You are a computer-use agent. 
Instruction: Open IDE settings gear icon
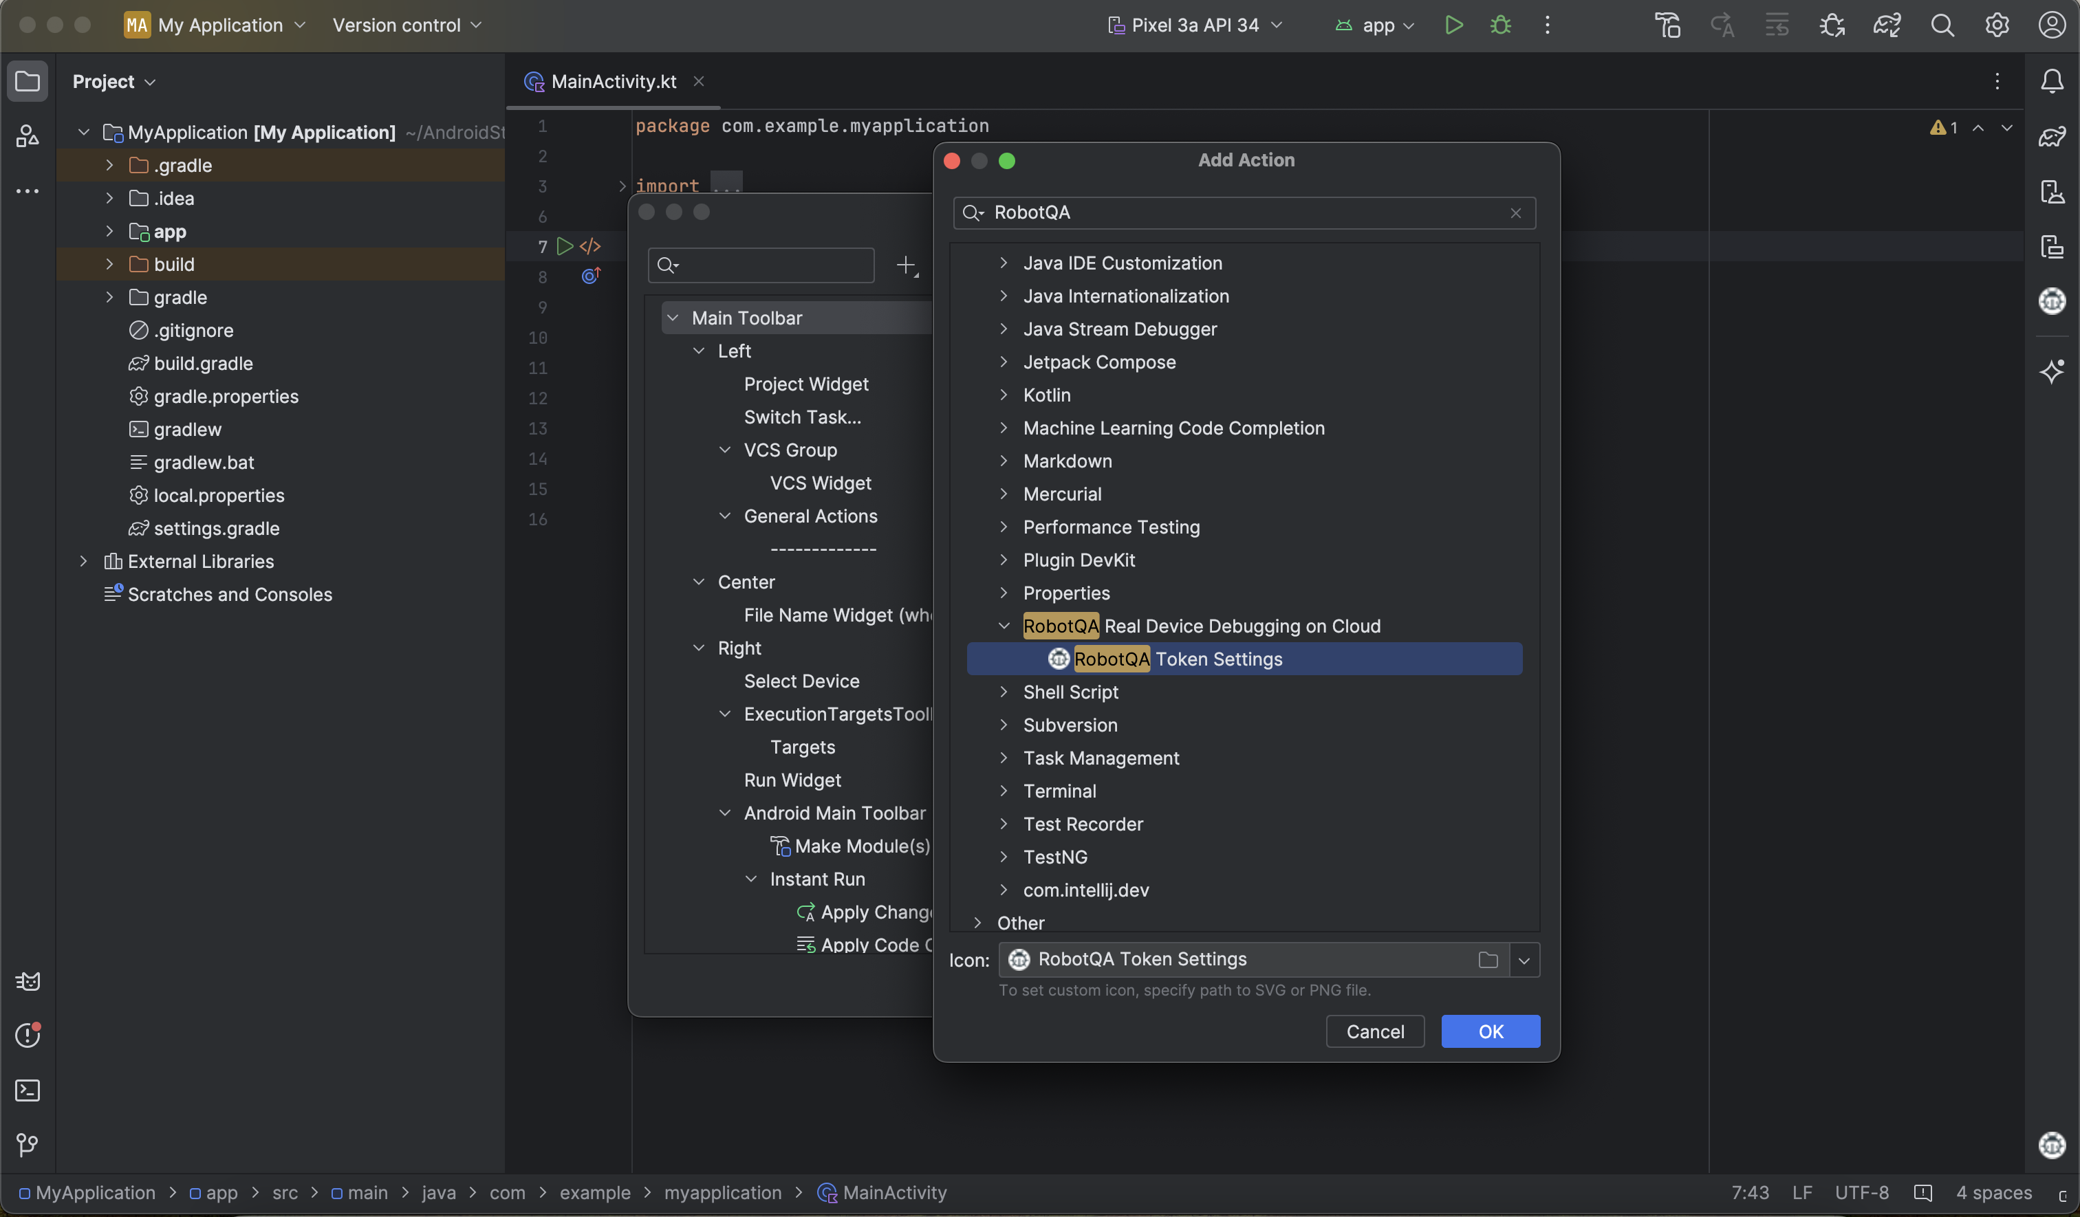tap(1997, 25)
